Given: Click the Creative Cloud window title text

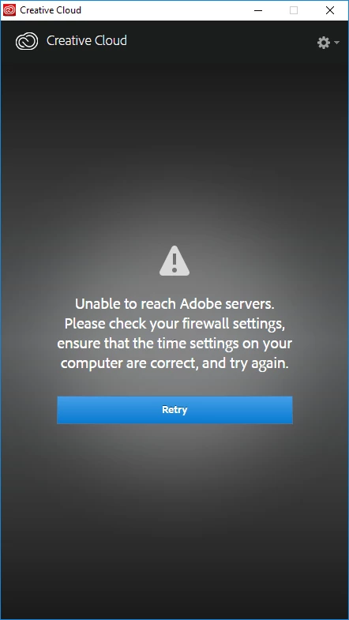Looking at the screenshot, I should click(51, 10).
